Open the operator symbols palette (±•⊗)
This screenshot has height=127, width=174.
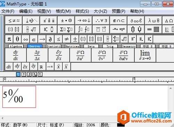[x=66, y=21]
